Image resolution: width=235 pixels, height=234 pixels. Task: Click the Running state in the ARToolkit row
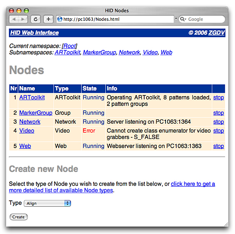(93, 98)
